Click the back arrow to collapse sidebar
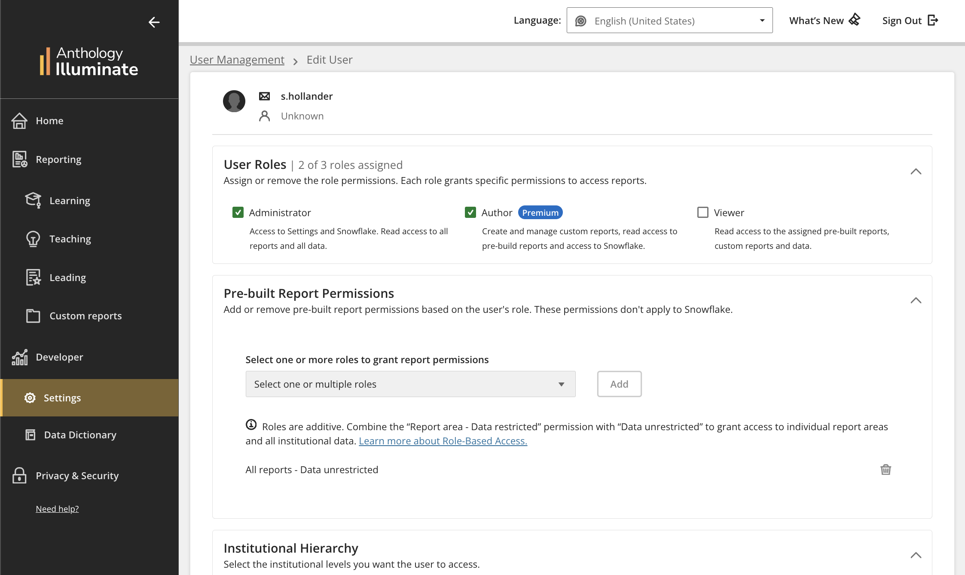This screenshot has height=575, width=965. [154, 22]
